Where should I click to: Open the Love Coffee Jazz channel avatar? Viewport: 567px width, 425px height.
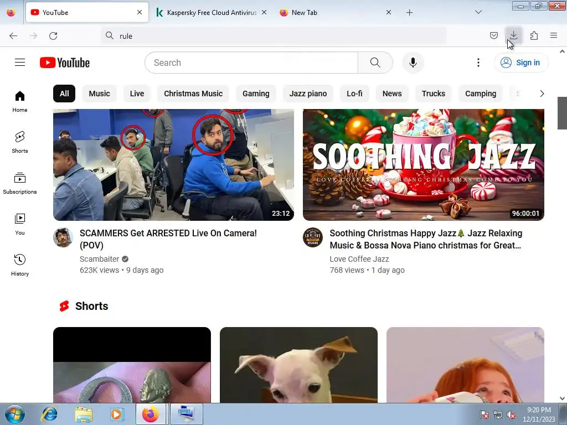point(313,237)
